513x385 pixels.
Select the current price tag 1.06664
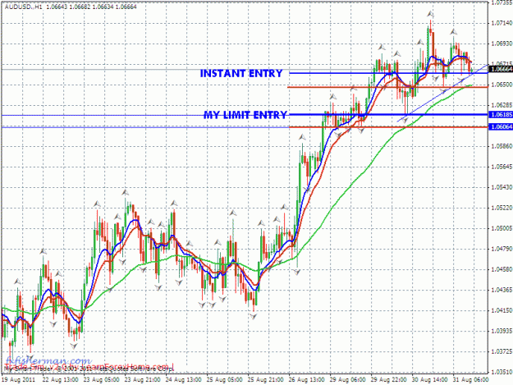[501, 69]
